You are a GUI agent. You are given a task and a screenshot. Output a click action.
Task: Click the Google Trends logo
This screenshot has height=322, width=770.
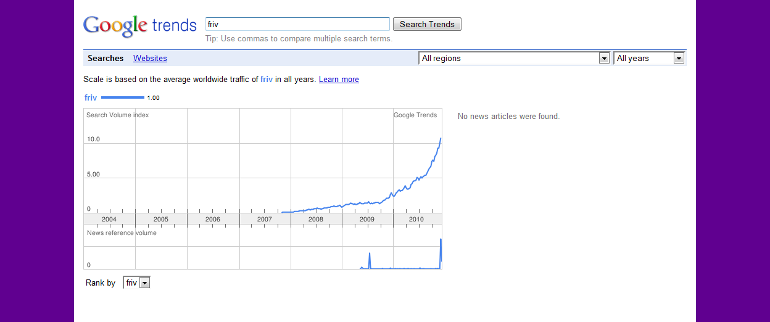click(x=139, y=27)
